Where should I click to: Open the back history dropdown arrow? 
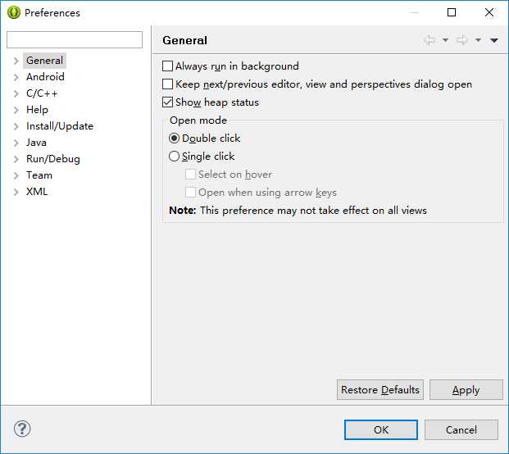pyautogui.click(x=445, y=40)
